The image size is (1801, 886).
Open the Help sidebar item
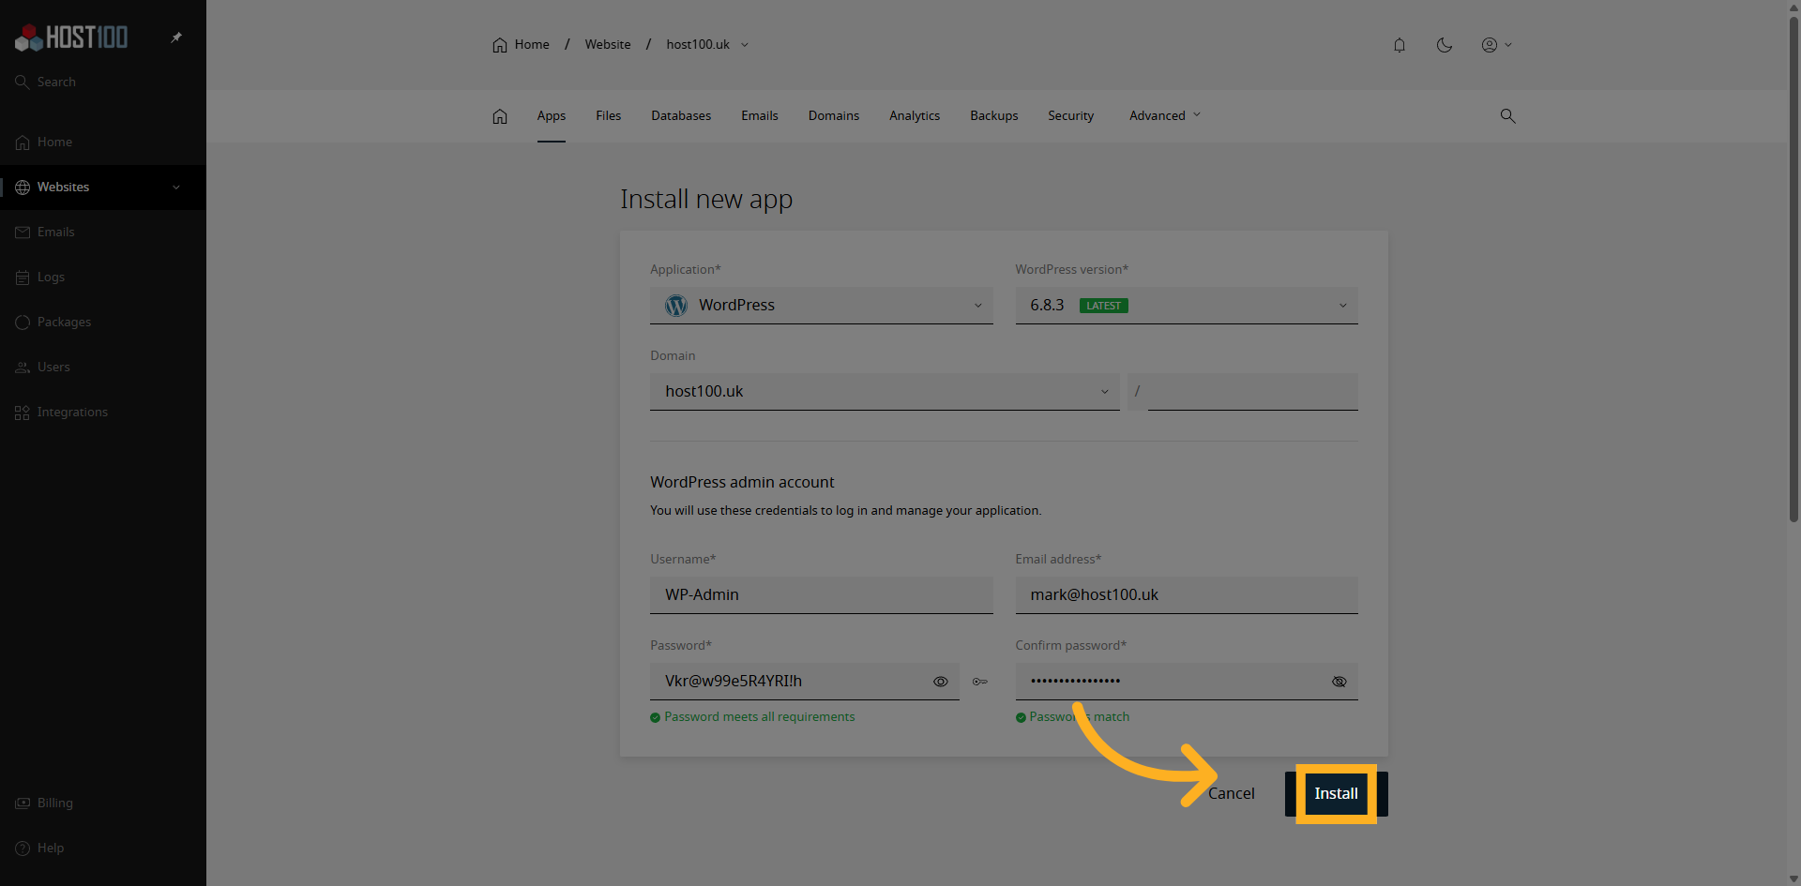[103, 848]
